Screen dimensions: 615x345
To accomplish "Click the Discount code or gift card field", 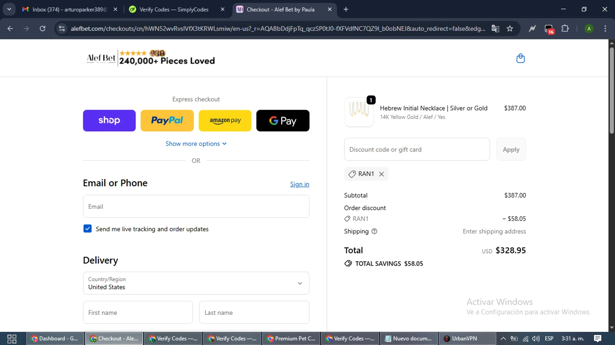I will pos(417,149).
